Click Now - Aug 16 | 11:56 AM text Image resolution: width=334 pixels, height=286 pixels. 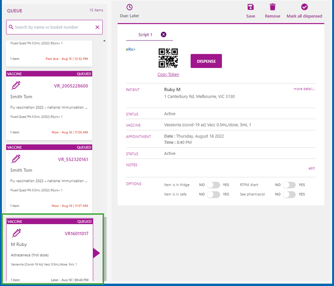coord(70,132)
